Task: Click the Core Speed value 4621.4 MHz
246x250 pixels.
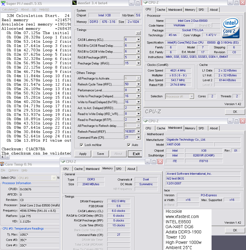Action: click(178, 70)
